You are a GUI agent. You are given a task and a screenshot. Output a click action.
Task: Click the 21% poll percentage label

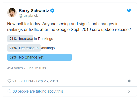coord(13,39)
